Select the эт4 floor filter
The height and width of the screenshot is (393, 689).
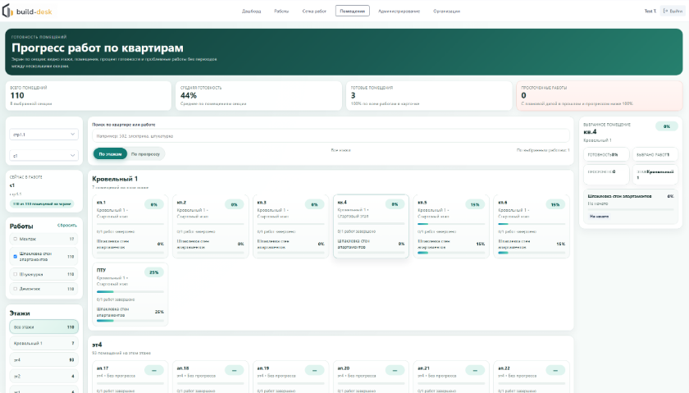coord(44,359)
